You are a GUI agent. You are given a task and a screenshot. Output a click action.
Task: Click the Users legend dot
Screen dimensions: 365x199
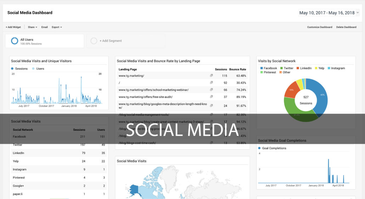[33, 68]
